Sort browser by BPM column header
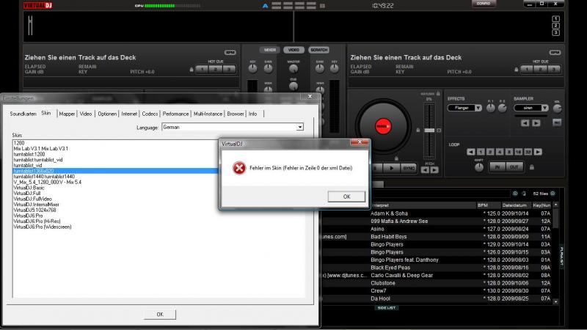The width and height of the screenshot is (587, 330). pos(488,205)
